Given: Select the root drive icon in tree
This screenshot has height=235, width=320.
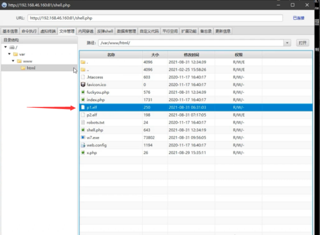Looking at the screenshot, I should [x=12, y=47].
